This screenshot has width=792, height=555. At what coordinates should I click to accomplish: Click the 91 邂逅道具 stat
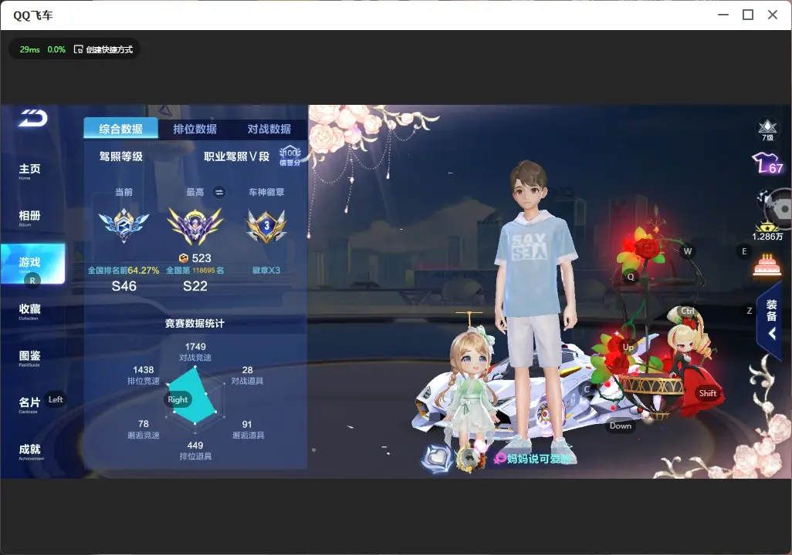coord(248,429)
